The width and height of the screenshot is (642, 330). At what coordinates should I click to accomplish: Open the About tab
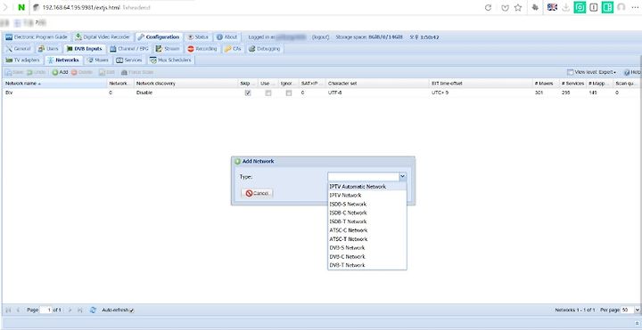pos(226,36)
